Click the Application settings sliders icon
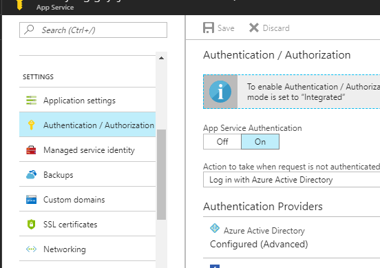 (31, 100)
